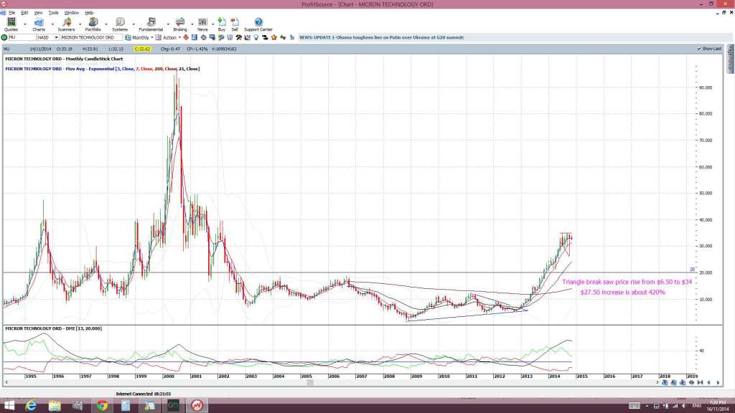The height and width of the screenshot is (413, 735).
Task: Open the Portfolio toolbar icon
Action: click(93, 24)
